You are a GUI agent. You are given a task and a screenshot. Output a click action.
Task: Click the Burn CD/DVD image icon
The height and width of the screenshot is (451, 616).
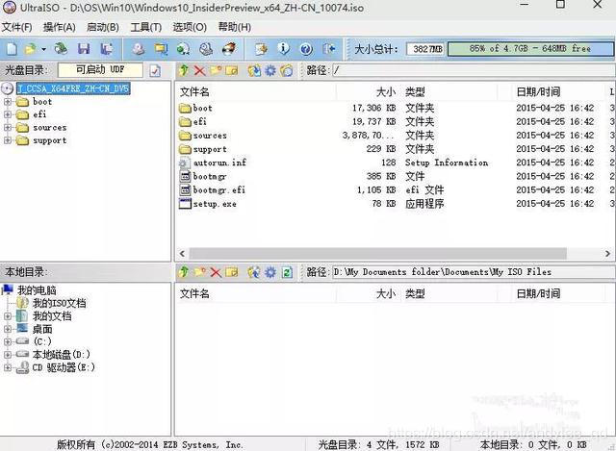click(x=229, y=49)
